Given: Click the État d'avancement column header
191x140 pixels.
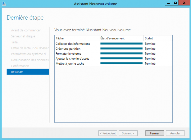Looking at the screenshot, I should click(x=121, y=38).
